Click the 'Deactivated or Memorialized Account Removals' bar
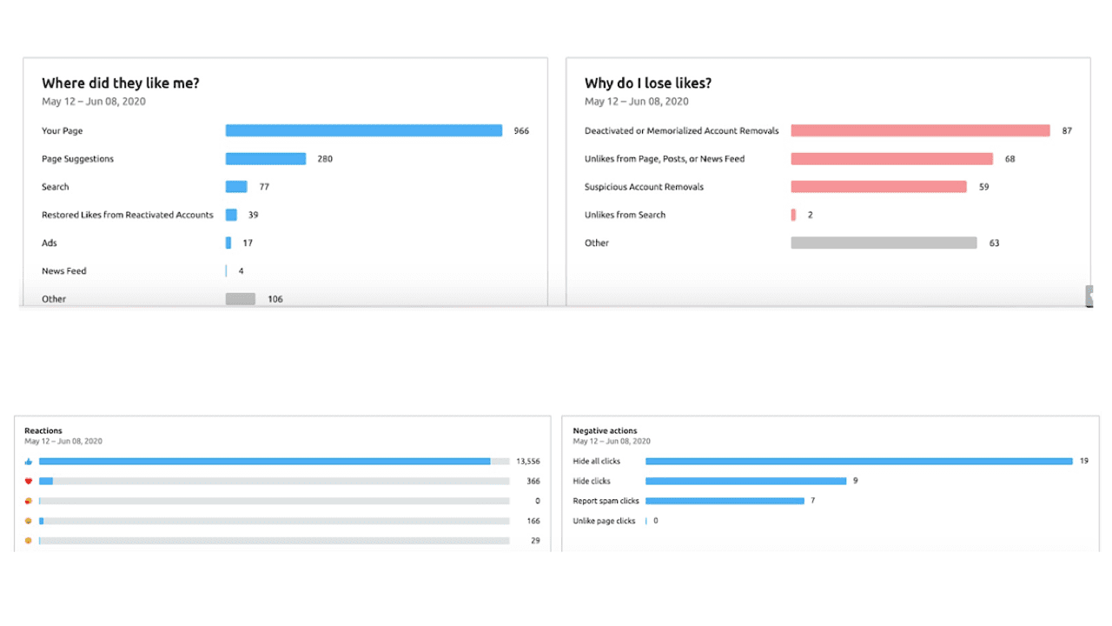 pos(919,130)
